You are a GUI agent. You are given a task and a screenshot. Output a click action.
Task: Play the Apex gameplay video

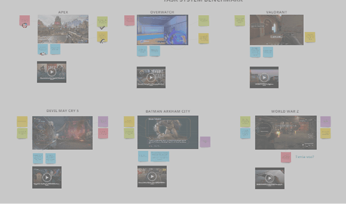pyautogui.click(x=52, y=72)
